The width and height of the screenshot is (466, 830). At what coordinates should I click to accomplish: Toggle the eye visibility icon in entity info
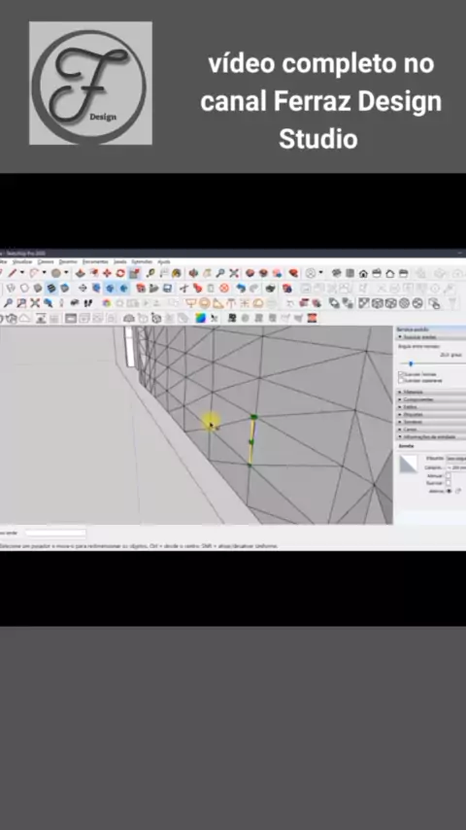point(449,491)
